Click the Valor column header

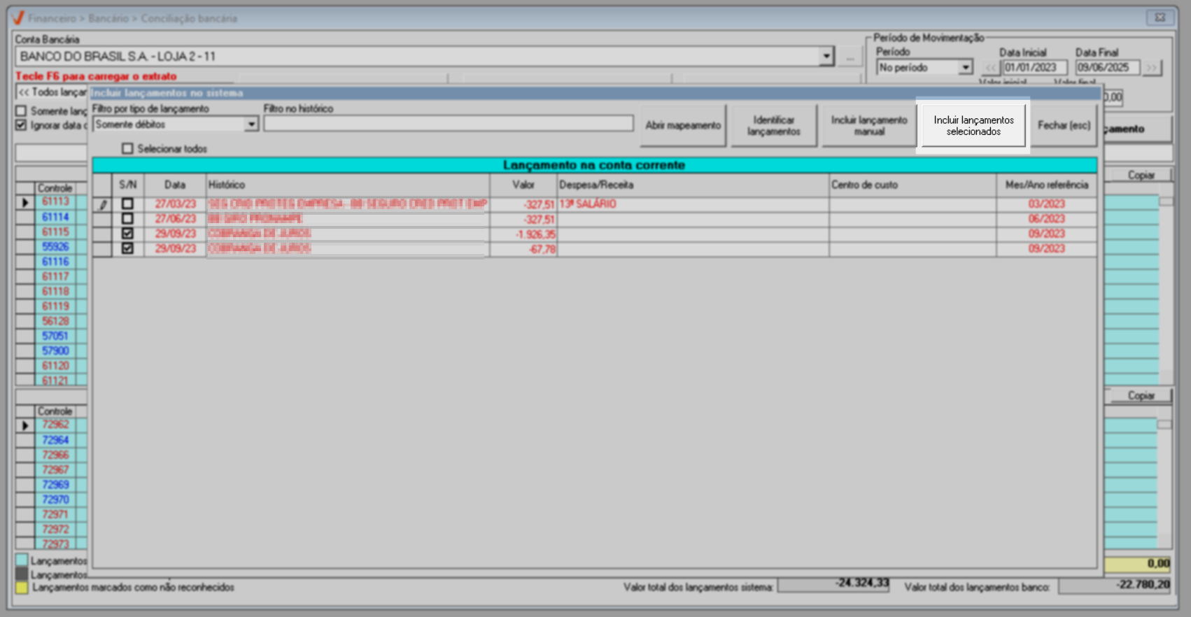(x=523, y=185)
